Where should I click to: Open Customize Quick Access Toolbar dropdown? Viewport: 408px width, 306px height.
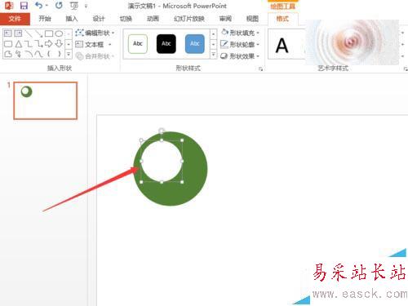pyautogui.click(x=86, y=6)
